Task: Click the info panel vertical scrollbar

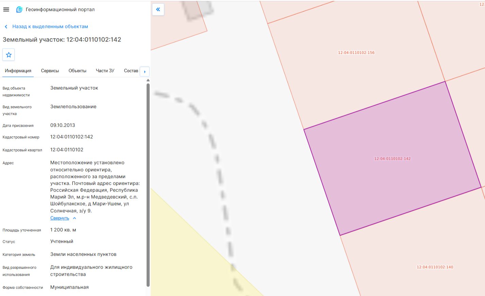Action: click(x=148, y=185)
